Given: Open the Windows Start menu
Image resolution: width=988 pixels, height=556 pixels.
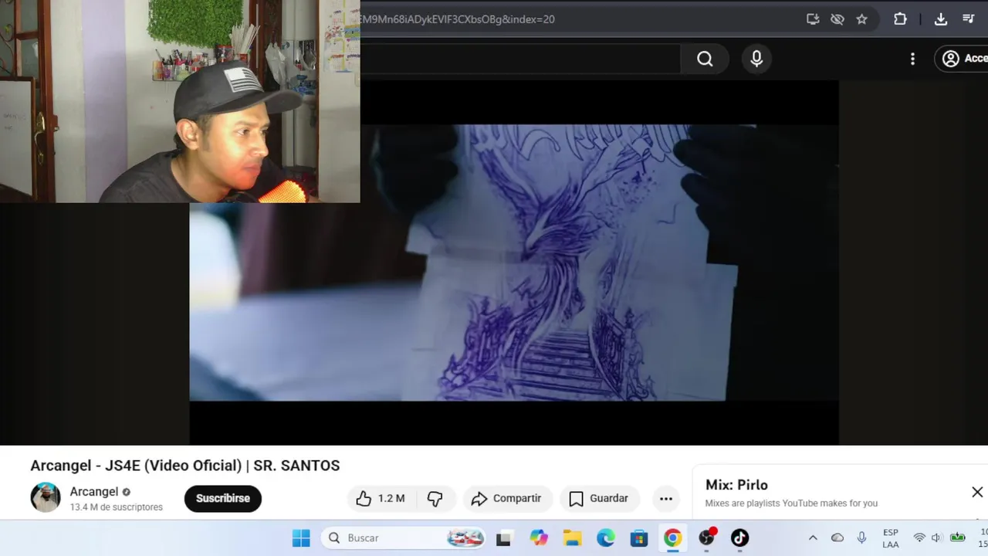Looking at the screenshot, I should [x=301, y=538].
